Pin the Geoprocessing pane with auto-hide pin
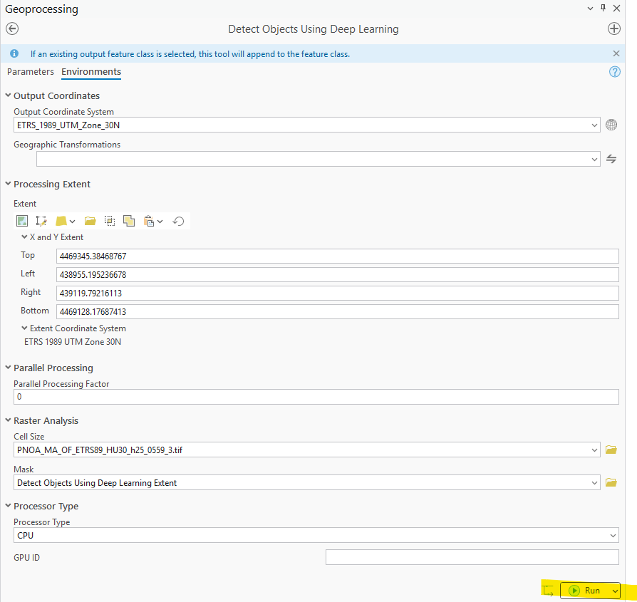 [x=604, y=8]
